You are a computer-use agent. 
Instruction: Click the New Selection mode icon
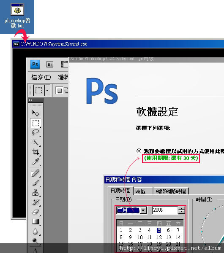point(60,90)
